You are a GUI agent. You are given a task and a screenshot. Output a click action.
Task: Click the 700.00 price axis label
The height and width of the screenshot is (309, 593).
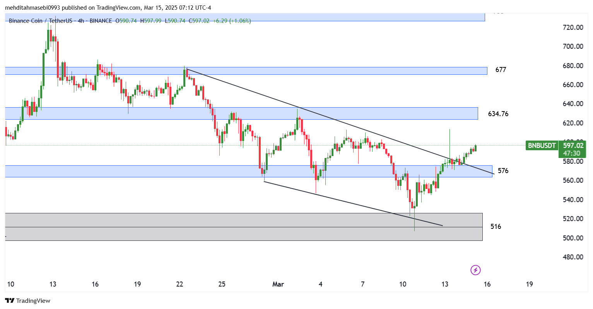coord(573,46)
